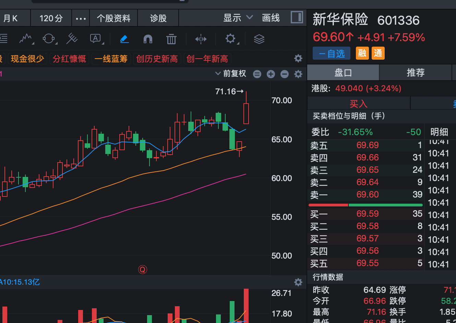
Task: Toggle the magnet snap tool
Action: (x=148, y=39)
